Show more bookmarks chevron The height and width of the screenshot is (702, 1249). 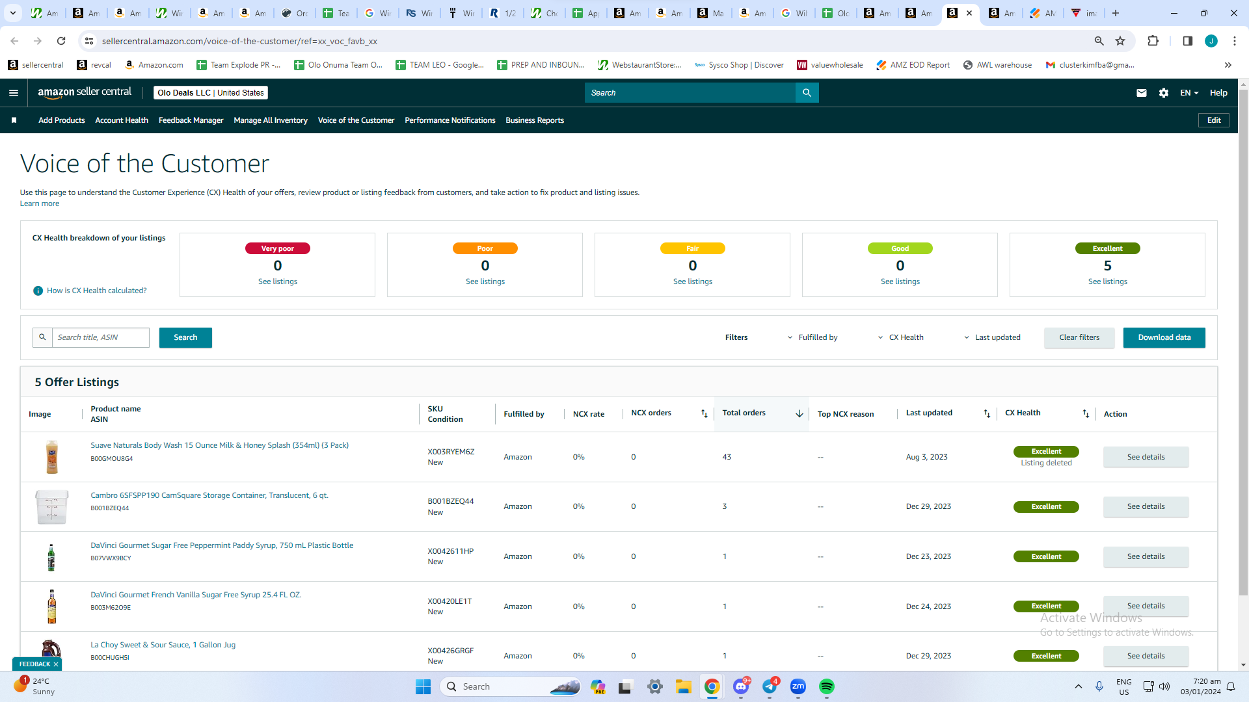(1228, 65)
